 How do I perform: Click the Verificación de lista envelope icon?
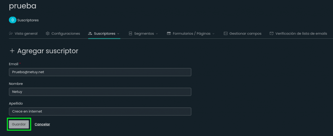point(272,34)
